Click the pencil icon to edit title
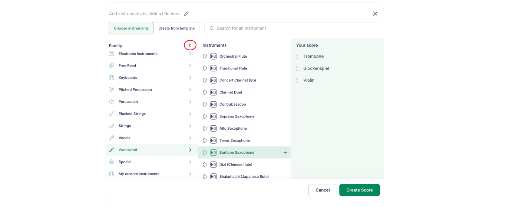 (x=186, y=14)
